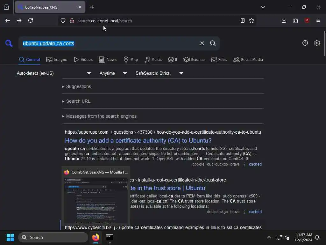Switch to the Map tab
The width and height of the screenshot is (326, 245).
pyautogui.click(x=131, y=60)
